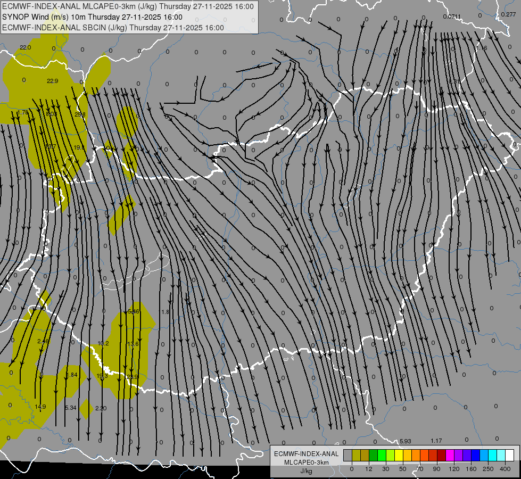Viewport: 521px width, 479px height.
Task: Click the map value 8.08
Action: (x=52, y=114)
